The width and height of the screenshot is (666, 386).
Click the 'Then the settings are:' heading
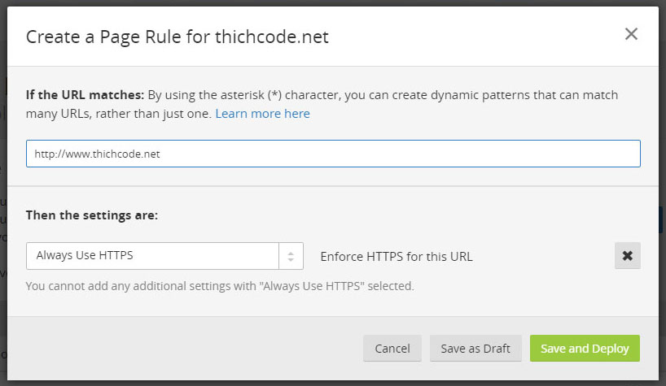tap(92, 215)
